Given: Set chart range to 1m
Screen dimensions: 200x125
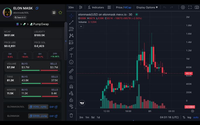Looking at the screenshot, I should pos(87,117).
